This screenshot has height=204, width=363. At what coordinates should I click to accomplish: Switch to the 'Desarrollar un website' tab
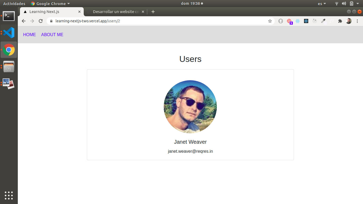click(x=116, y=12)
